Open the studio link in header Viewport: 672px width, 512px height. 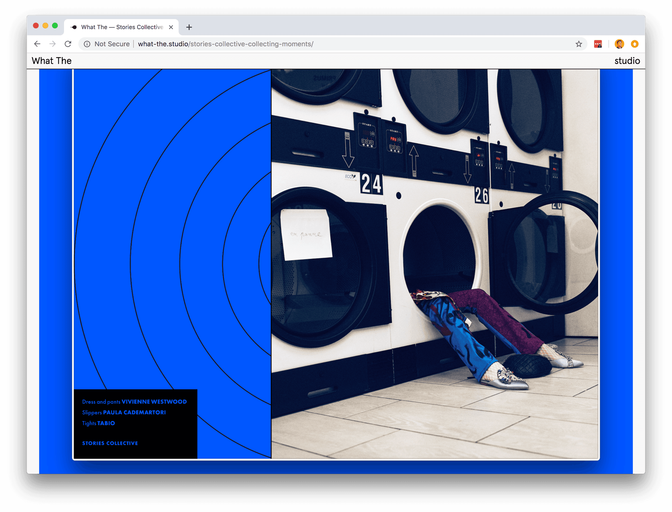[x=627, y=61]
